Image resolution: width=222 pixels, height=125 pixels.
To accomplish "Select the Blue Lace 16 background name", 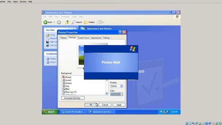I will (x=71, y=92).
